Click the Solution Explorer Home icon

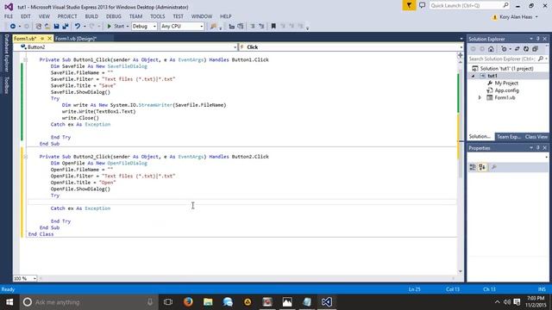[491, 49]
